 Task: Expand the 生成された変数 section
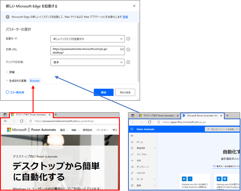[x=16, y=80]
